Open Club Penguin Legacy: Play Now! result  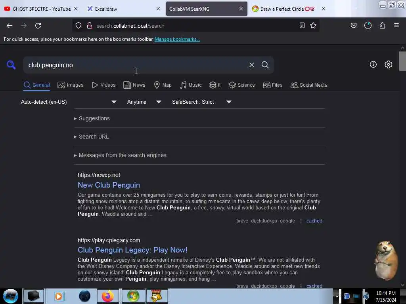[132, 250]
